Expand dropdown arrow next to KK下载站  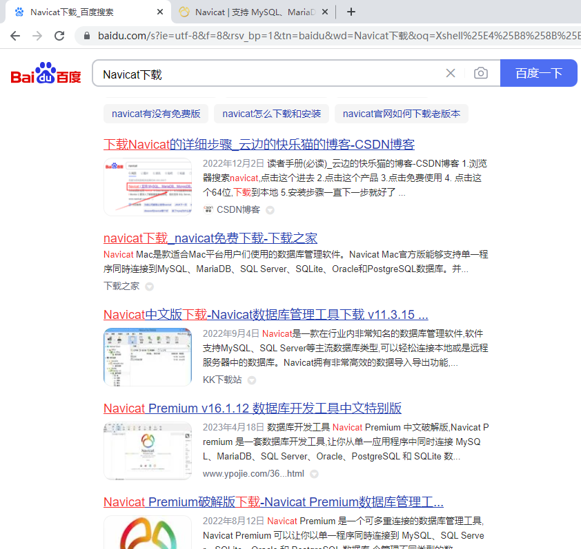pyautogui.click(x=252, y=380)
